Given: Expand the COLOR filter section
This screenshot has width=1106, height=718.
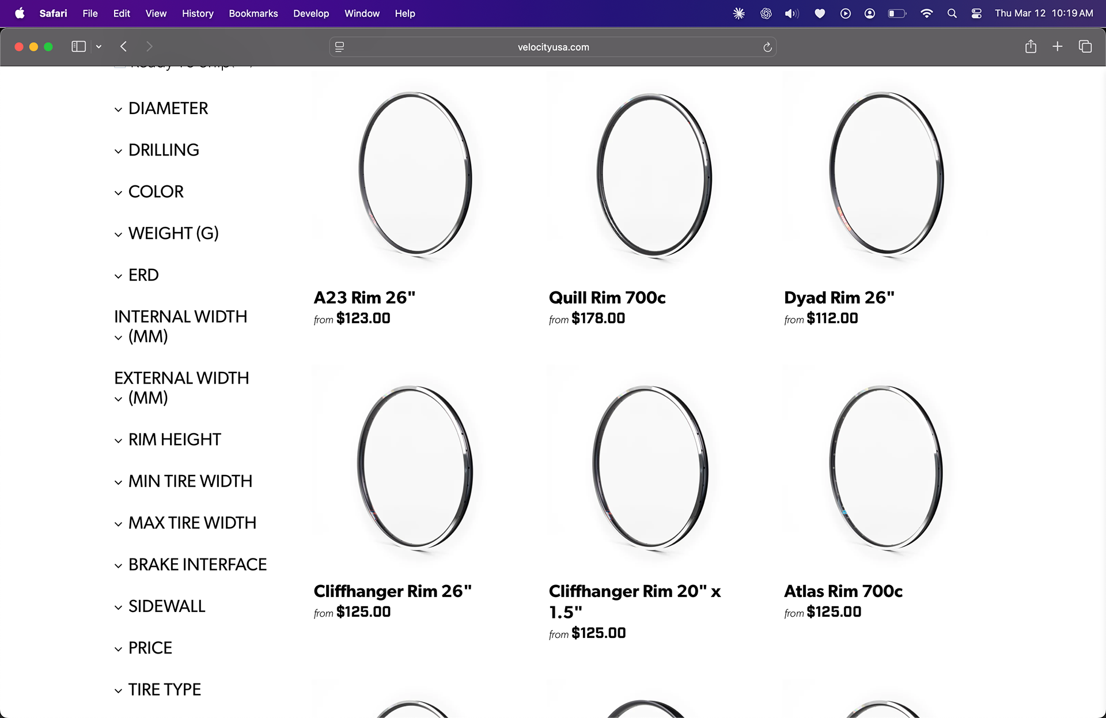Looking at the screenshot, I should pos(156,192).
